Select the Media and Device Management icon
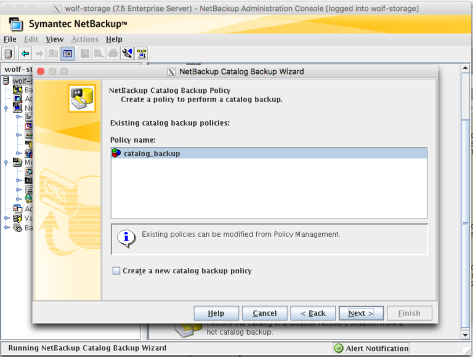This screenshot has width=473, height=357. (x=17, y=162)
